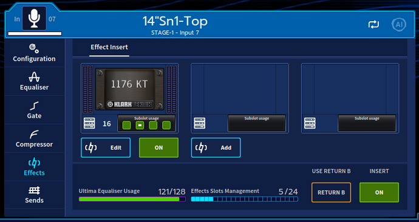Select the Effects sidebar item

pos(34,167)
